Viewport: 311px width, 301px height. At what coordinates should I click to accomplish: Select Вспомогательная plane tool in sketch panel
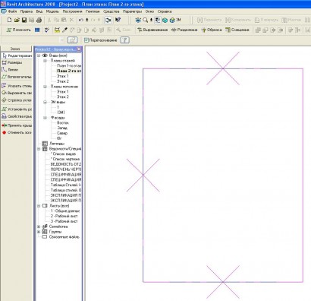pyautogui.click(x=17, y=77)
